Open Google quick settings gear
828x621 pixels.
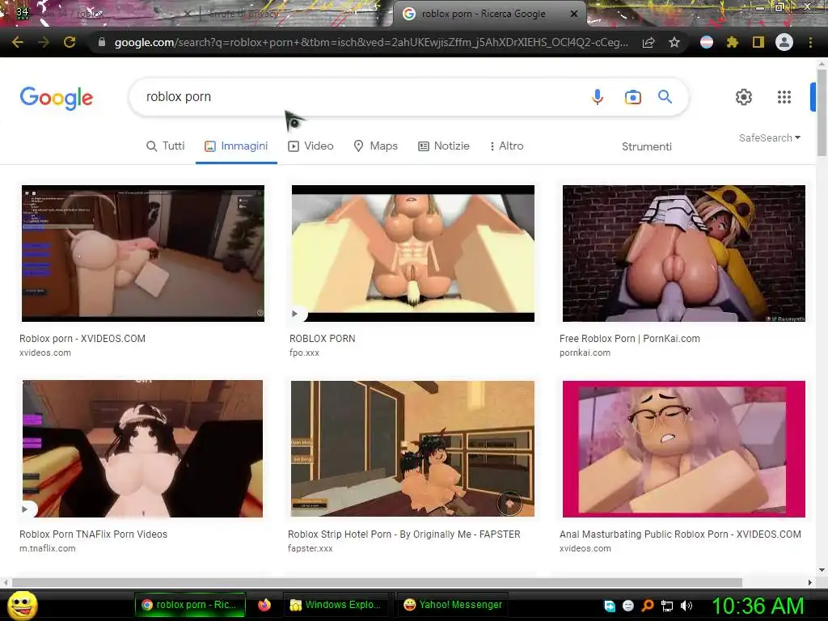(744, 97)
